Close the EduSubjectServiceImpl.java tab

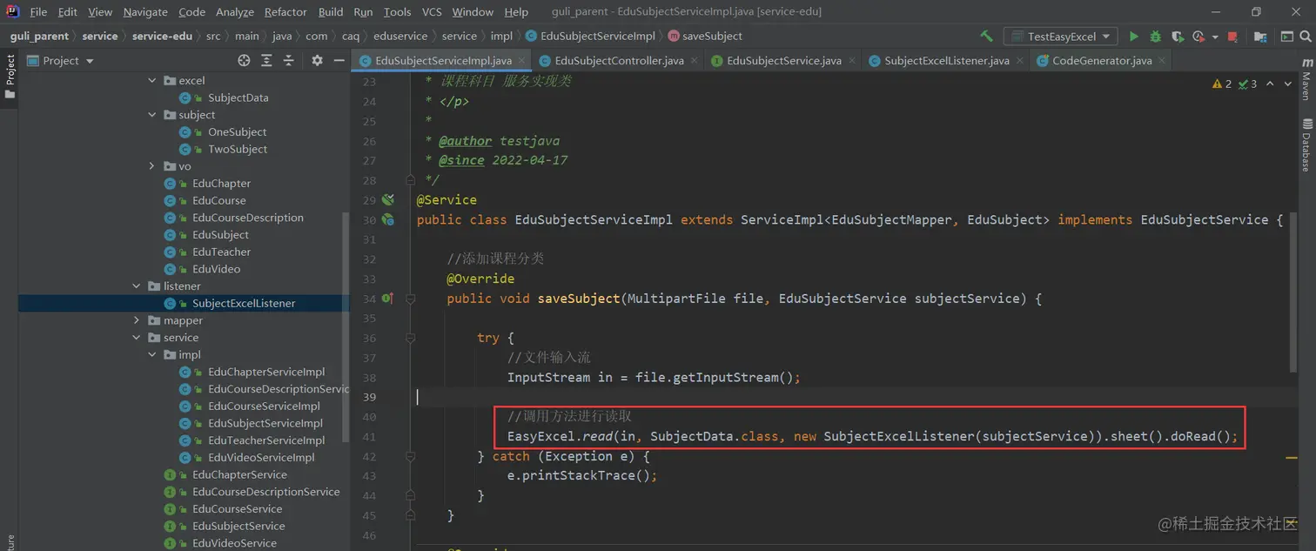coord(522,61)
